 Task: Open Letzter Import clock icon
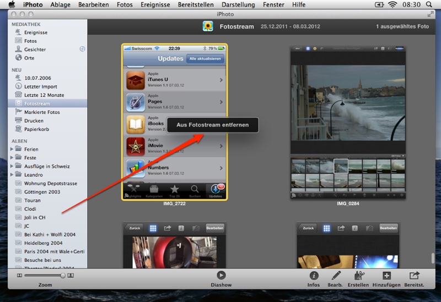18,86
